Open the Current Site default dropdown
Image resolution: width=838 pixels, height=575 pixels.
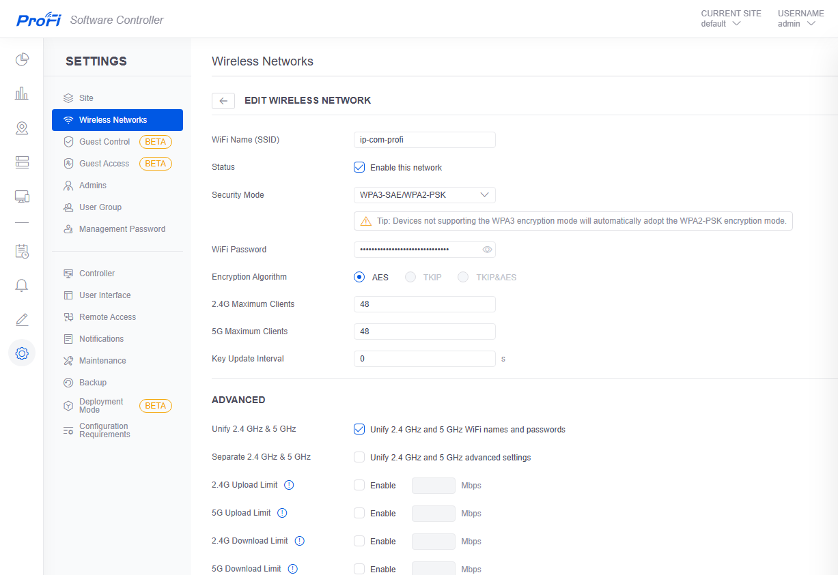[x=721, y=24]
